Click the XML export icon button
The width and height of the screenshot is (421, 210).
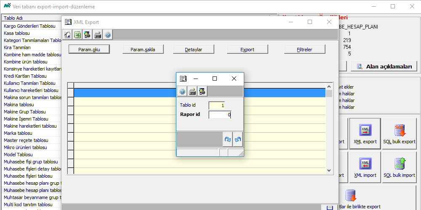tap(365, 134)
